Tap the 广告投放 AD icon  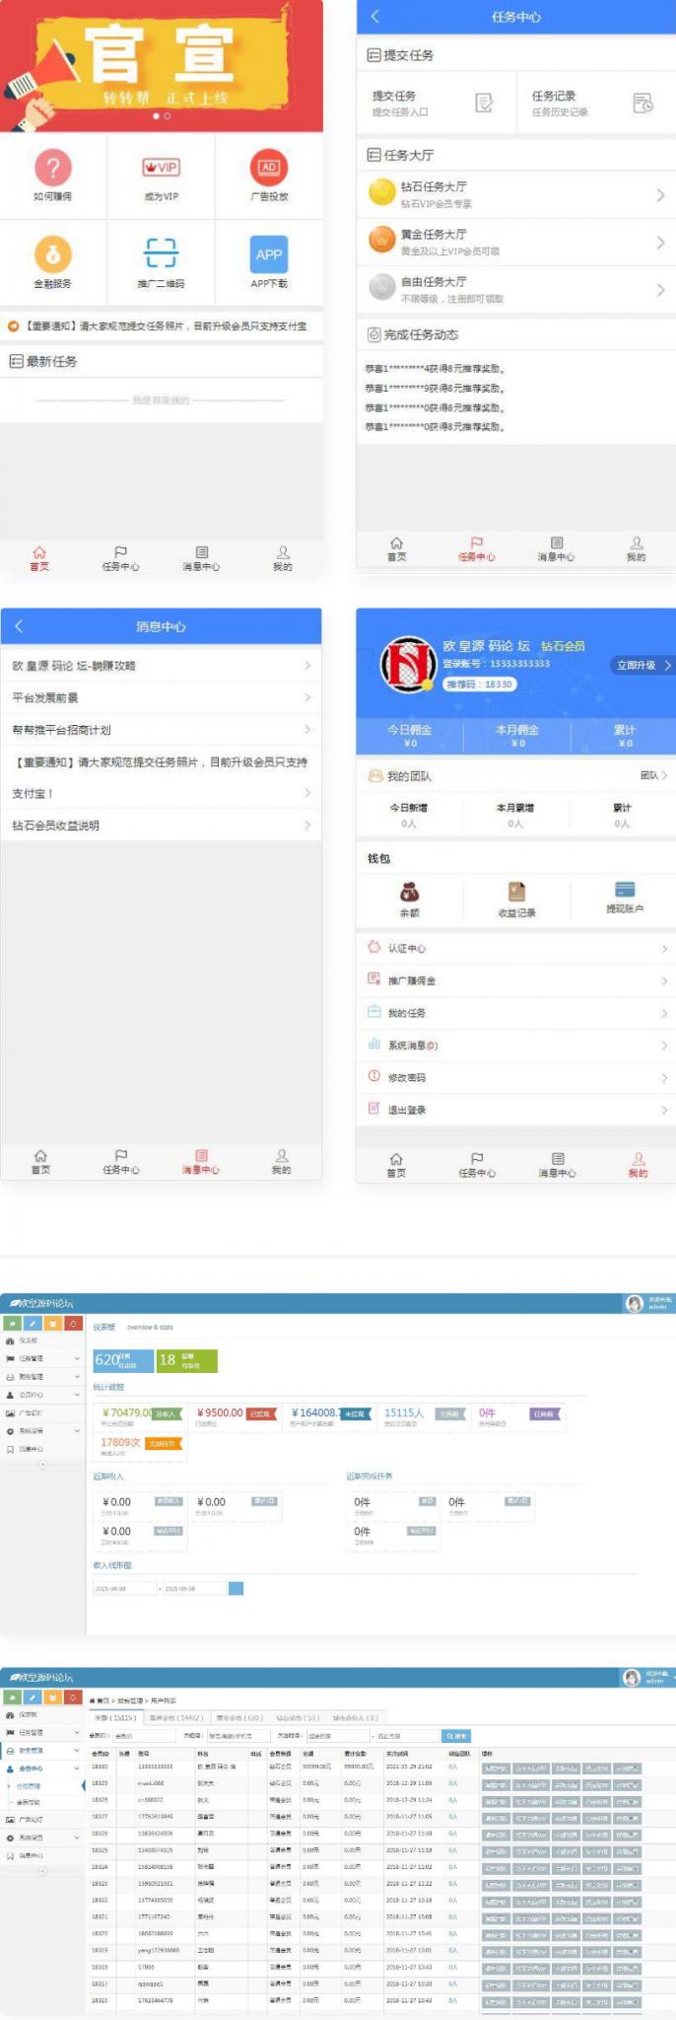pyautogui.click(x=269, y=168)
